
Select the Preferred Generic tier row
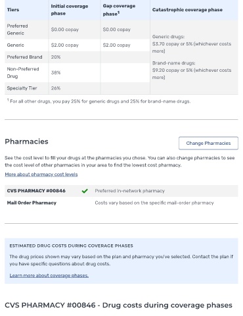pyautogui.click(x=77, y=30)
